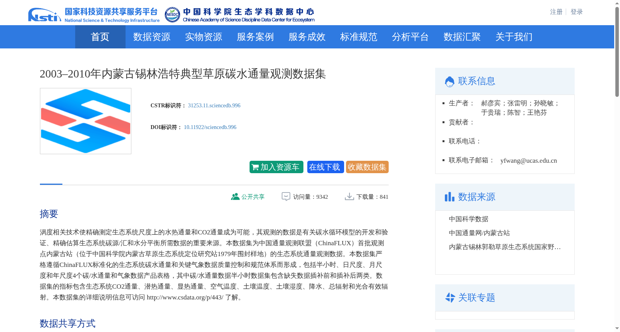Click the 数据共享方式 heading

[67, 323]
